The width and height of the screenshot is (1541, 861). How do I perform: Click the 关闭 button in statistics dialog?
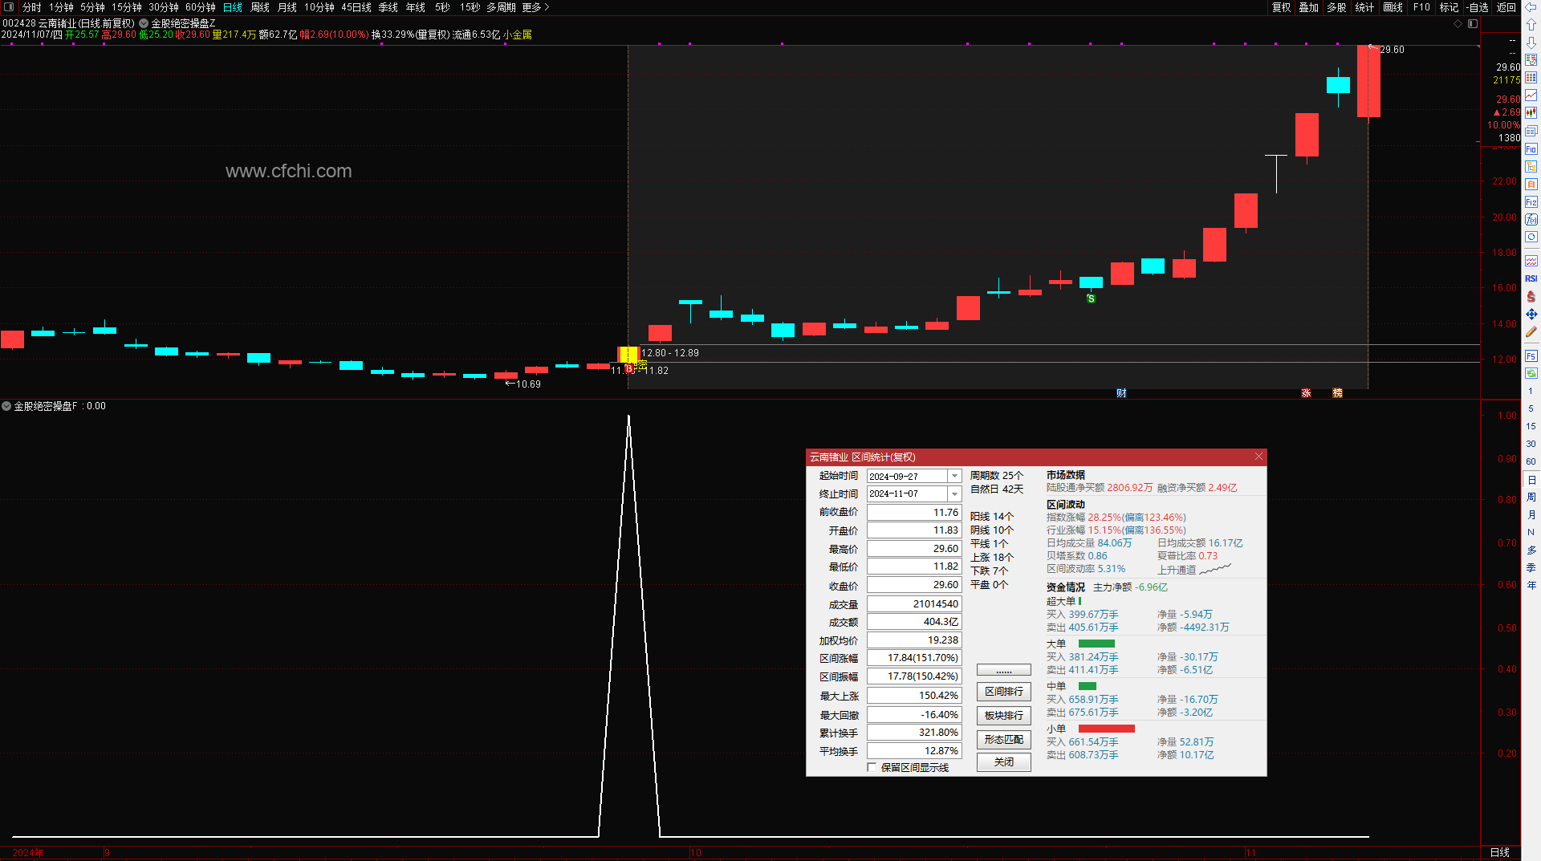coord(1004,762)
